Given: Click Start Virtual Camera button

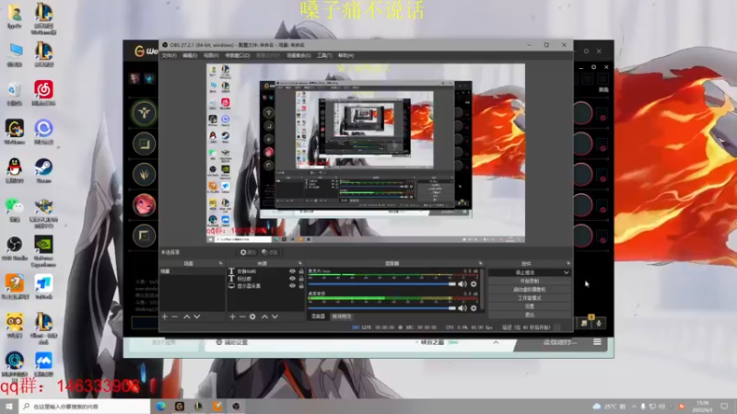Looking at the screenshot, I should (530, 289).
